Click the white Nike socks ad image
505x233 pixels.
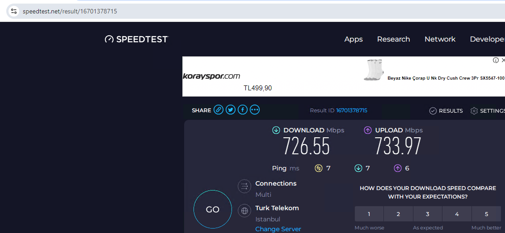click(374, 70)
